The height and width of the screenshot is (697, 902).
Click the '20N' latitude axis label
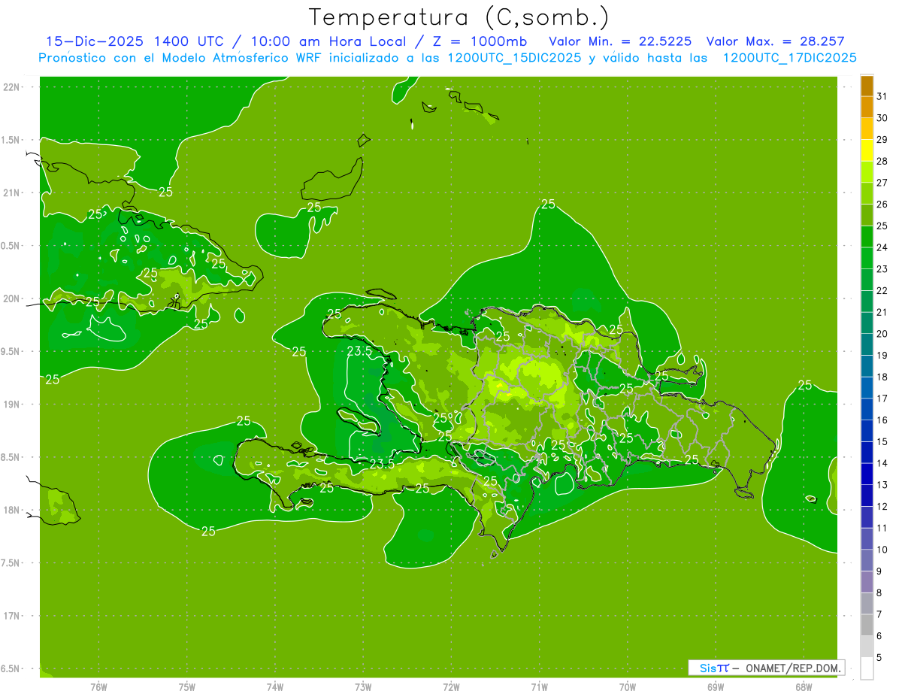(x=12, y=298)
